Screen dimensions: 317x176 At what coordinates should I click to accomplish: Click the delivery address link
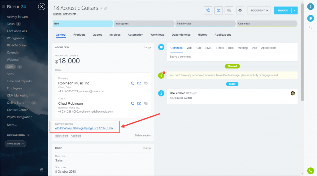point(84,128)
